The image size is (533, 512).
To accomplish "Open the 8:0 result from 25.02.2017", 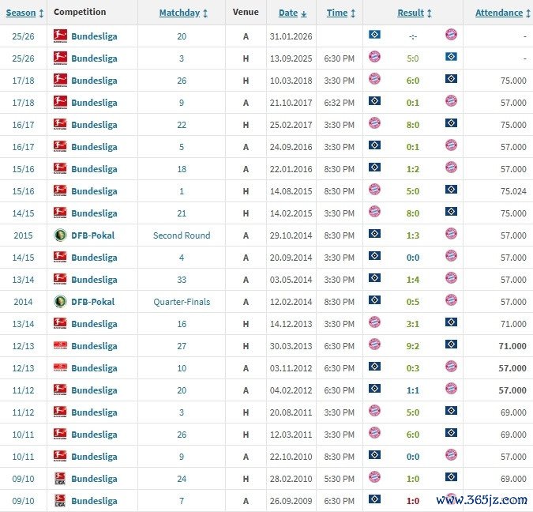I will point(413,123).
